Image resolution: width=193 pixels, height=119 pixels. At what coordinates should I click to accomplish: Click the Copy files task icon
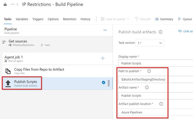click(8, 71)
